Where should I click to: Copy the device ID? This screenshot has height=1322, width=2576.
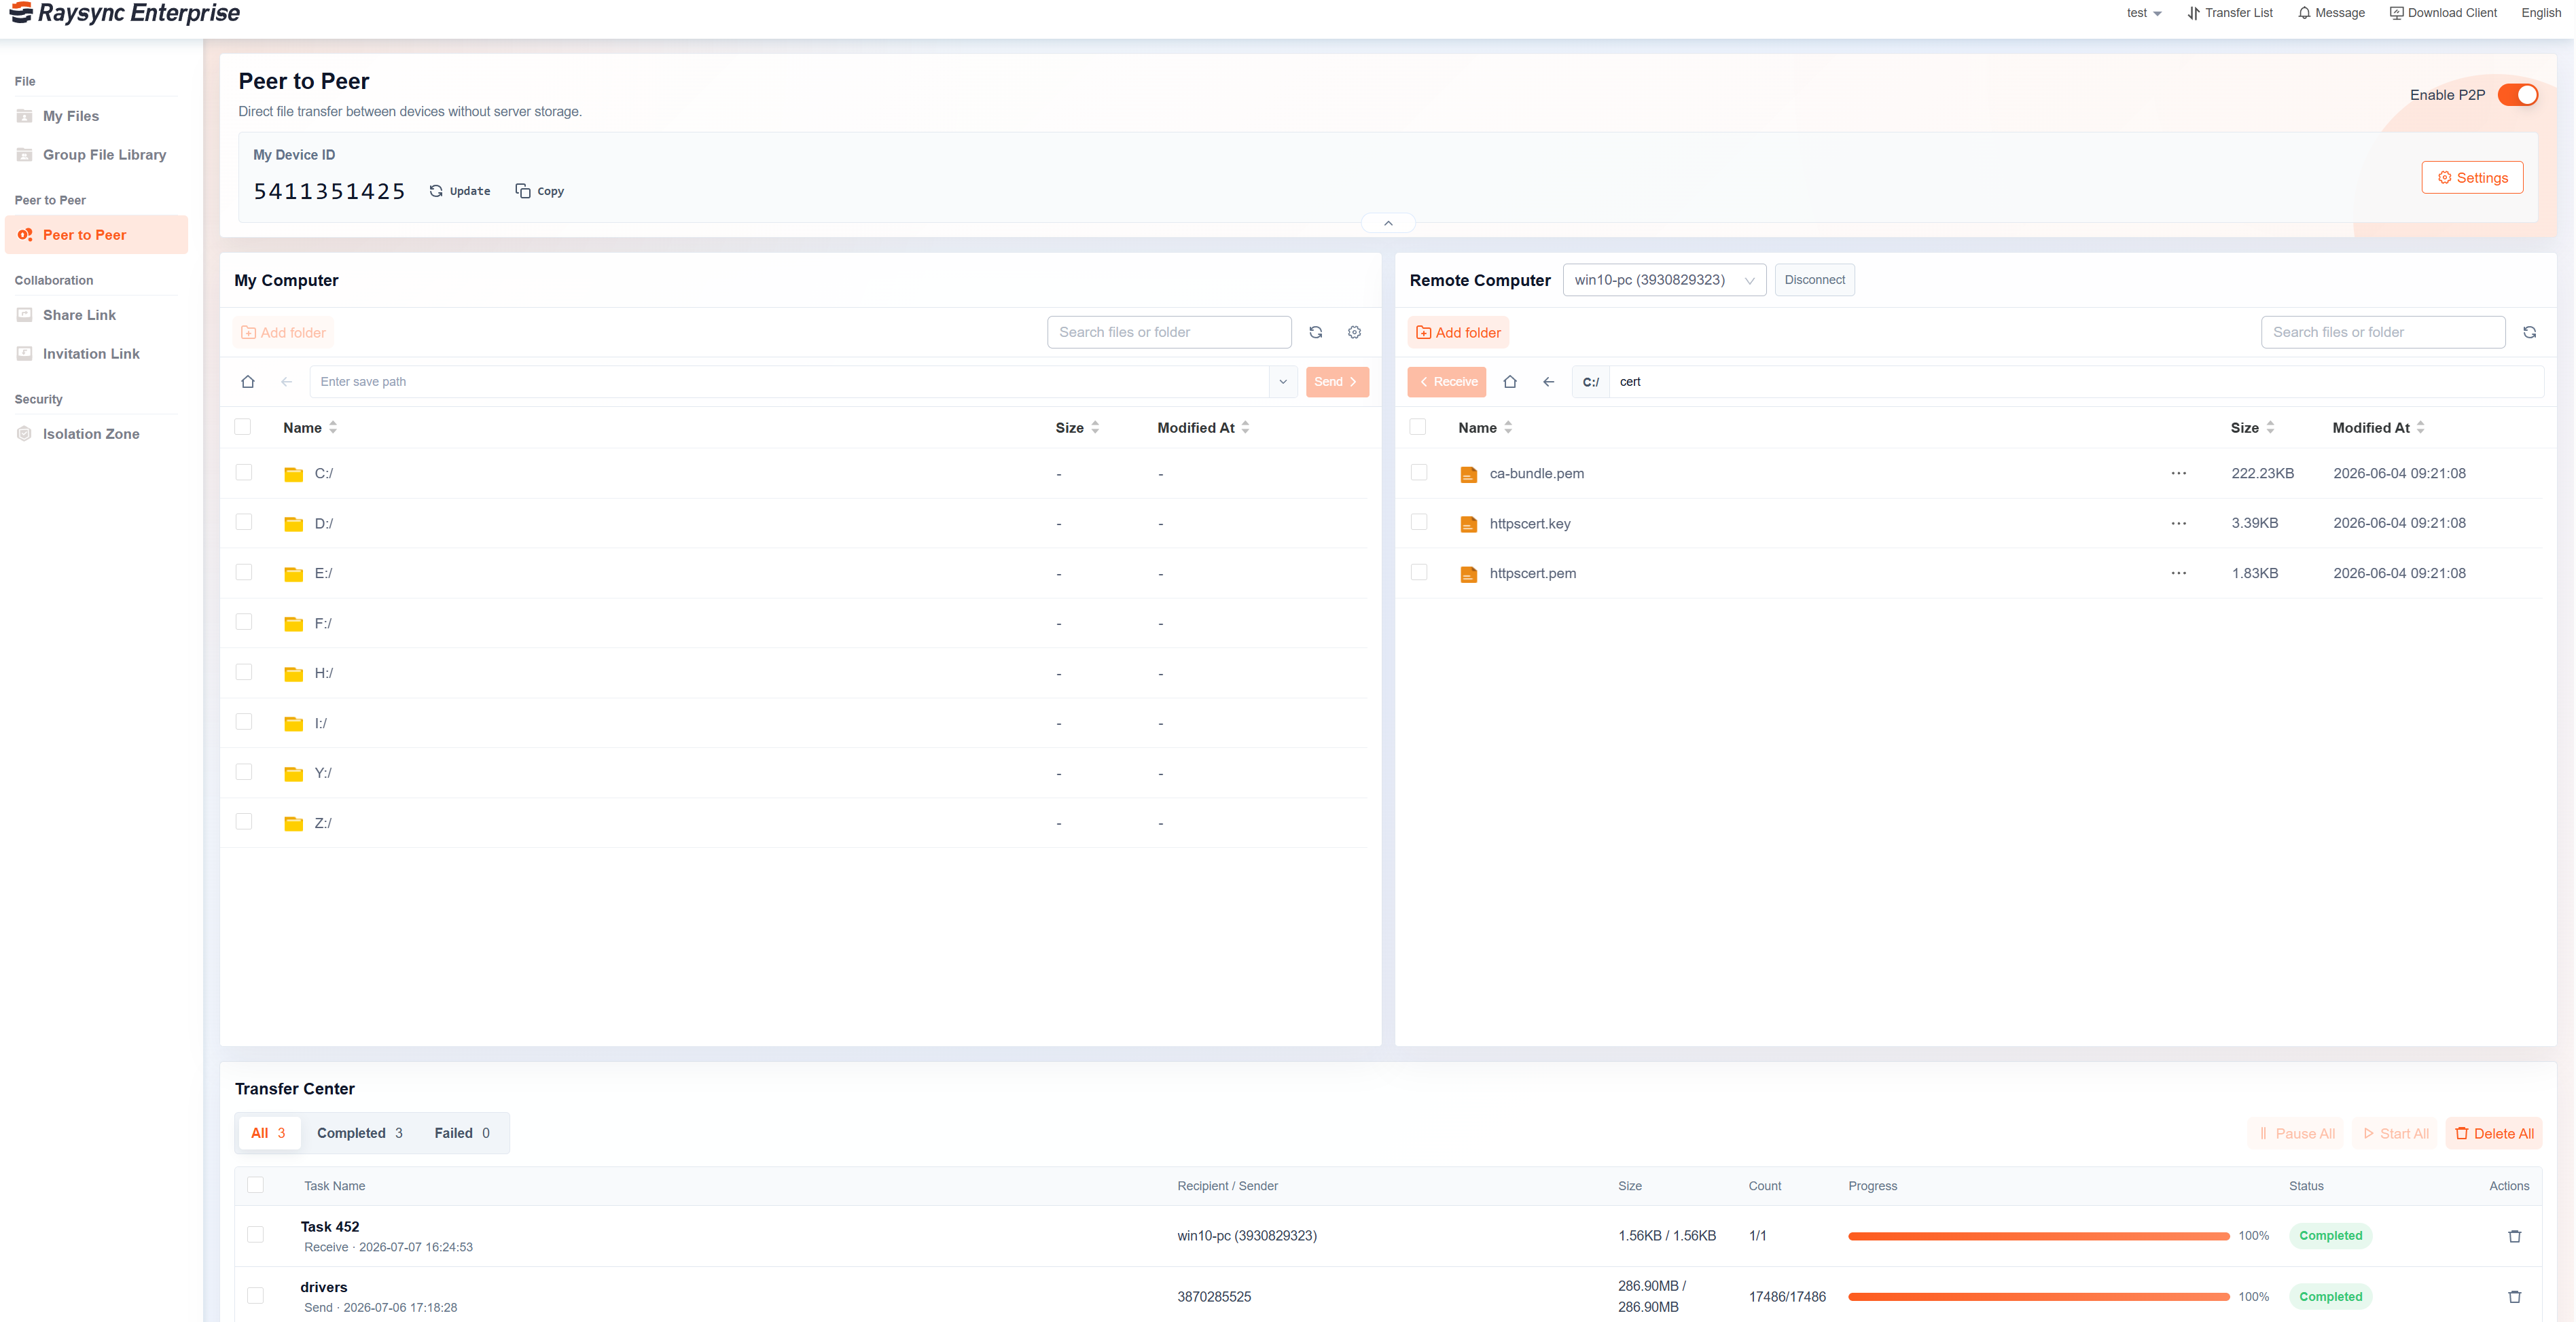(x=539, y=191)
